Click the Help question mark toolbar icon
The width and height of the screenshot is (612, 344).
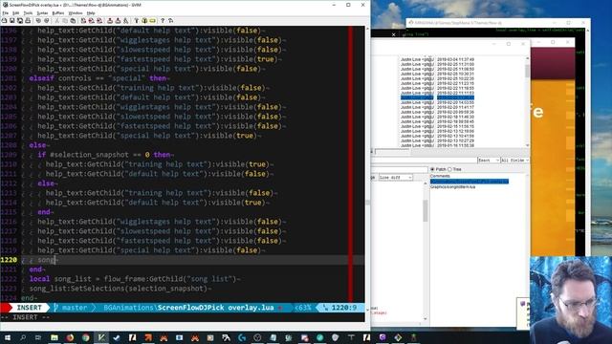(163, 21)
